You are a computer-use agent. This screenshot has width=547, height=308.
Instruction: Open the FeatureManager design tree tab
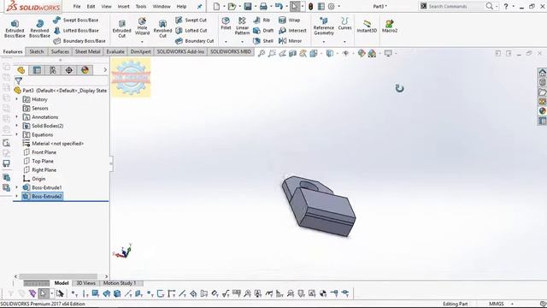pos(21,70)
